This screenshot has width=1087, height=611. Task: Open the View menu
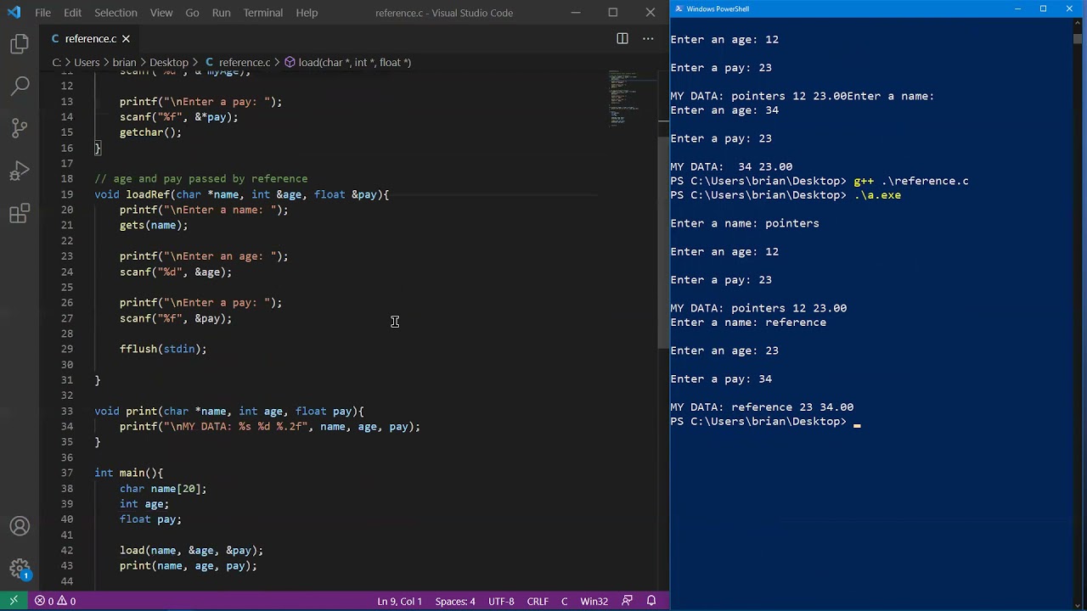tap(161, 13)
